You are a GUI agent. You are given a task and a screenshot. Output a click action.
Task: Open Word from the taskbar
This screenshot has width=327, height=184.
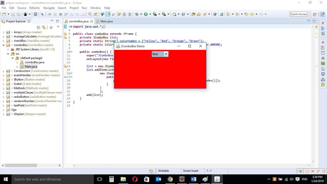click(194, 179)
